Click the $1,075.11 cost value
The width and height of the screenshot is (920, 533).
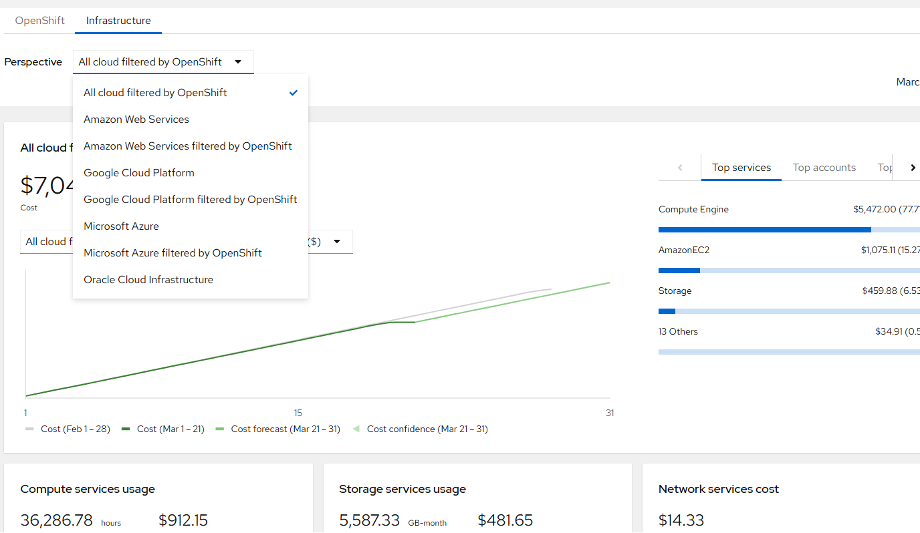pyautogui.click(x=878, y=250)
